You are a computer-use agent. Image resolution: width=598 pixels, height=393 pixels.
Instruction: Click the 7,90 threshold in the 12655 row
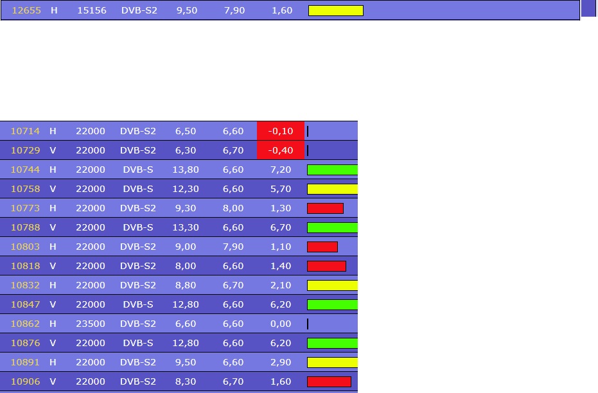coord(234,10)
